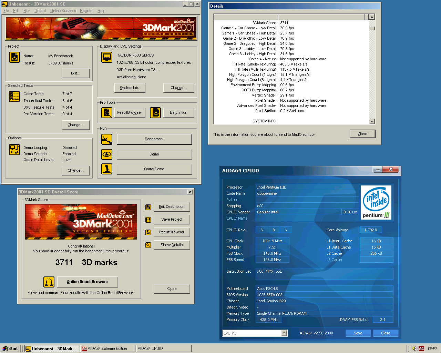Click the Online ResultBrowser podium icon

(x=49, y=282)
